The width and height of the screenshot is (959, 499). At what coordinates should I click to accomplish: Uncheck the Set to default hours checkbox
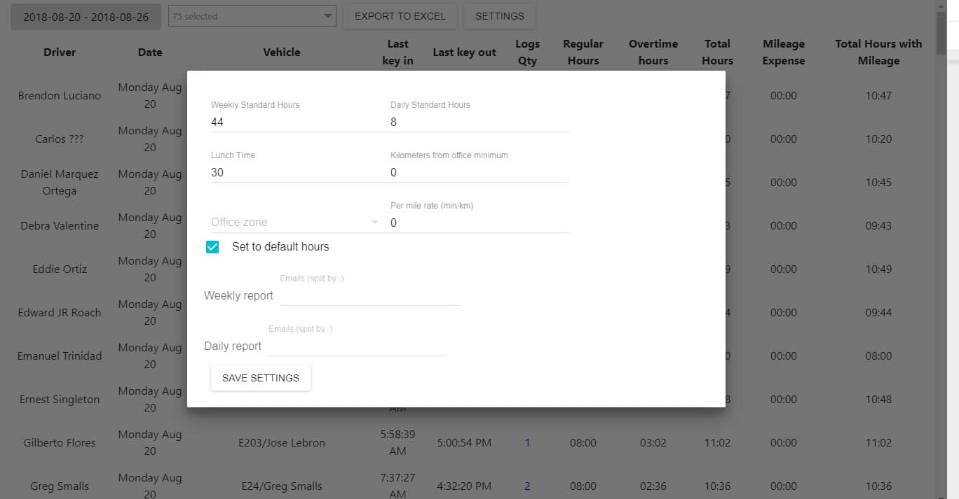pos(212,247)
